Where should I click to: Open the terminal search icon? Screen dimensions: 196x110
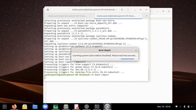pos(122,9)
